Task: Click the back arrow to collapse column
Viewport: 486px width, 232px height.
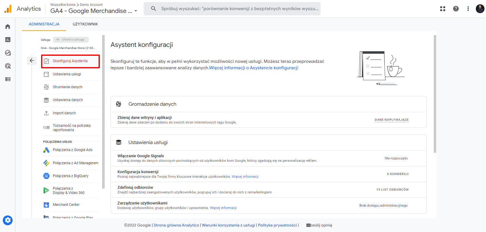Action: [x=32, y=60]
